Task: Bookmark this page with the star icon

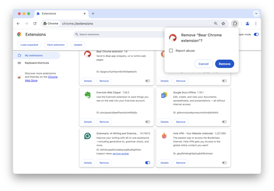Action: click(224, 23)
